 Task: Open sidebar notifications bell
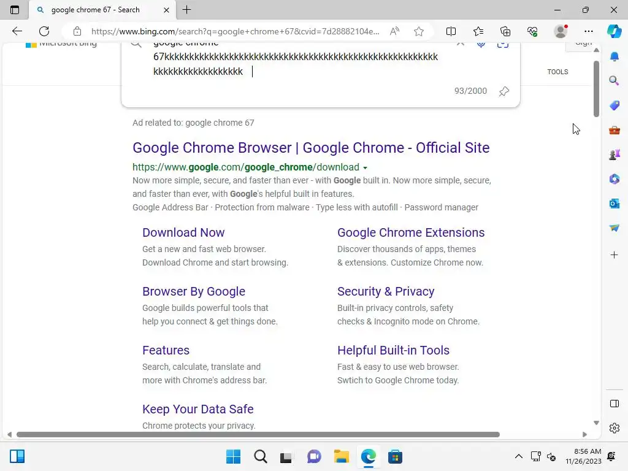(x=615, y=56)
